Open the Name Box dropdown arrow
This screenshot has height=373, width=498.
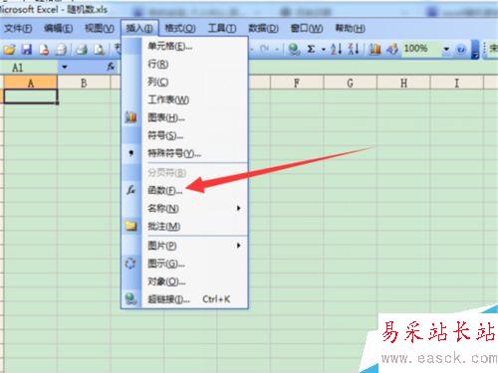pos(65,68)
